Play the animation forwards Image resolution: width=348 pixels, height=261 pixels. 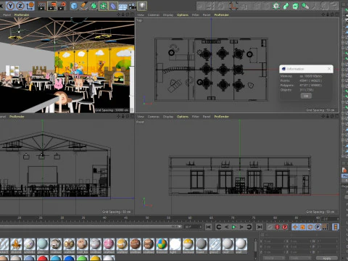coord(233,227)
